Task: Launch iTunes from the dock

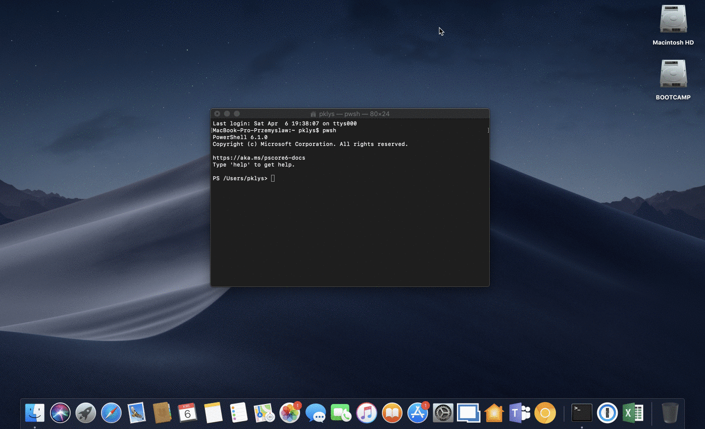Action: pos(367,413)
